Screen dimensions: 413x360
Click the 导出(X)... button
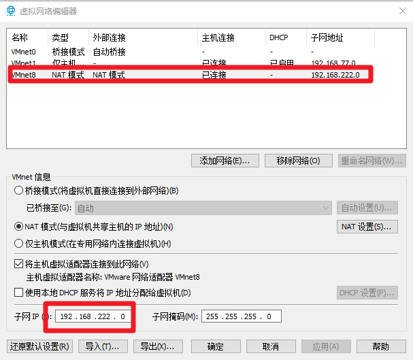[x=158, y=346]
